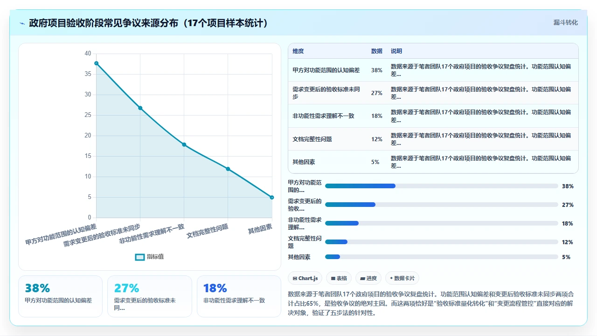Image resolution: width=597 pixels, height=336 pixels.
Task: Select the 进度 tag chip
Action: click(x=368, y=278)
